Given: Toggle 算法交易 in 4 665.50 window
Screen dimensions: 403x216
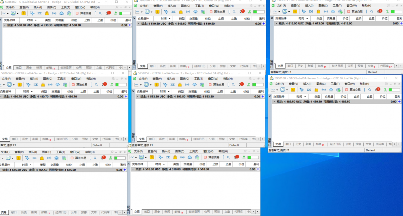Looking at the screenshot, I should 78,158.
